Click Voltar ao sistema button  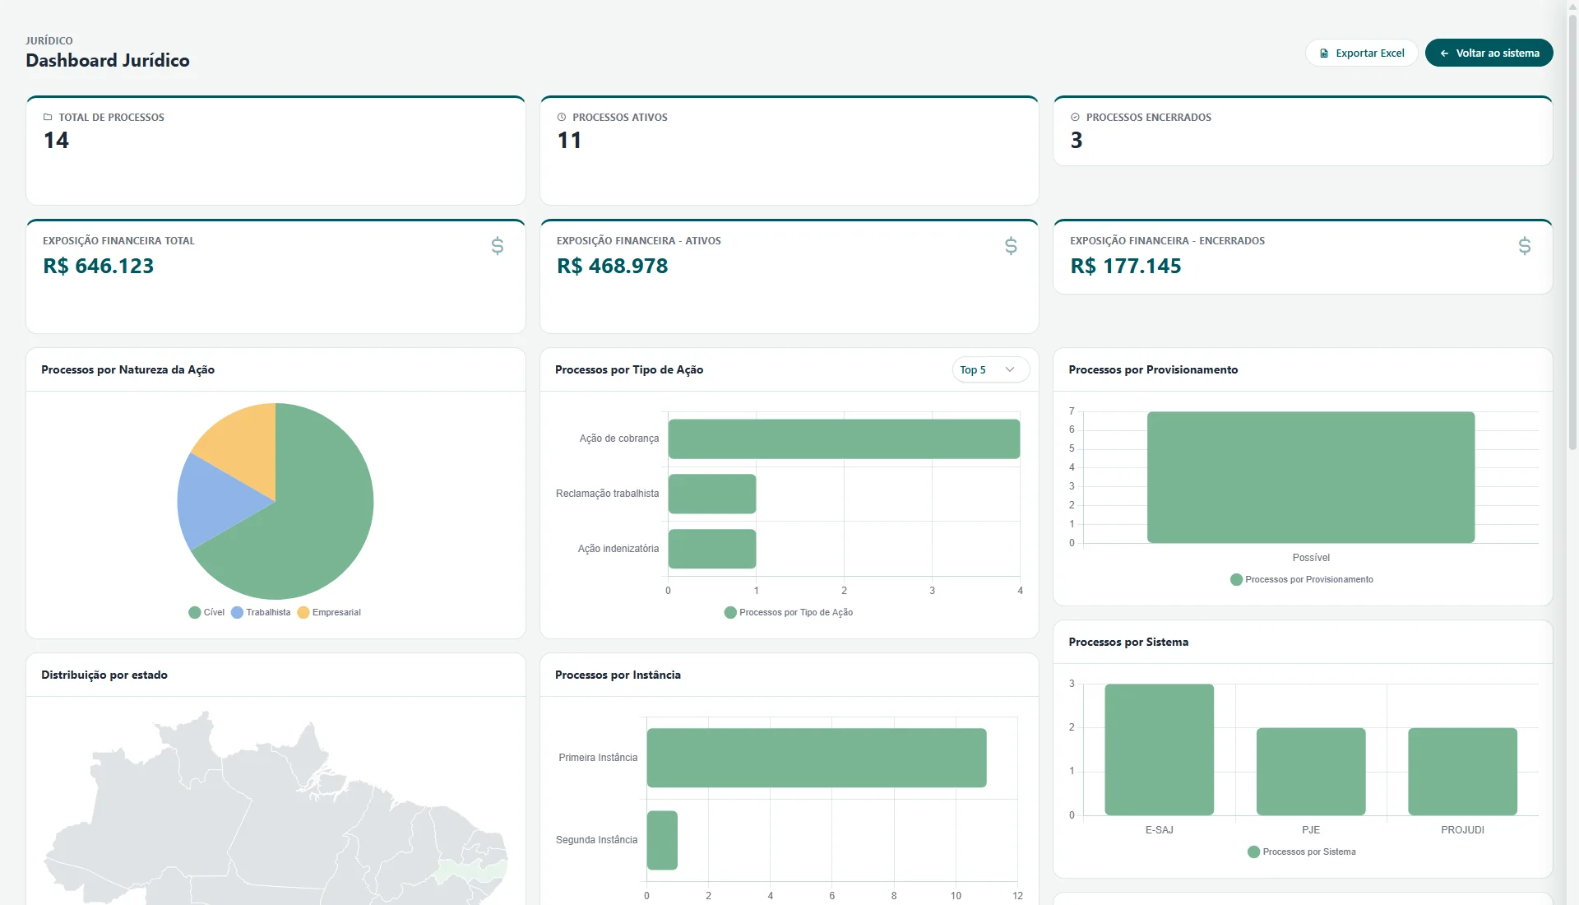pos(1489,53)
